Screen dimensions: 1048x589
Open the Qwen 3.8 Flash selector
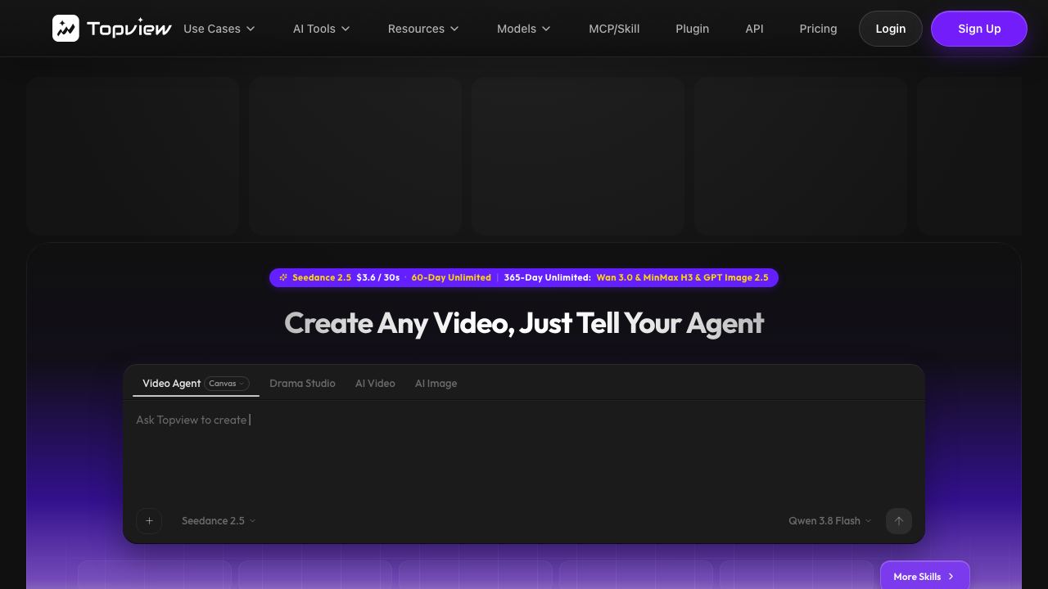point(829,521)
